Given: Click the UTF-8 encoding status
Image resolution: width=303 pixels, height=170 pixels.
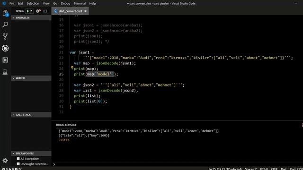Looking at the screenshot, I should pos(264,169).
